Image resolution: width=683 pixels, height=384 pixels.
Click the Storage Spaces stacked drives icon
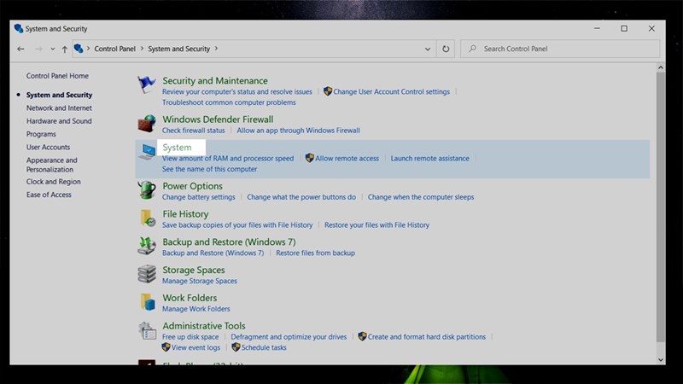(x=147, y=273)
